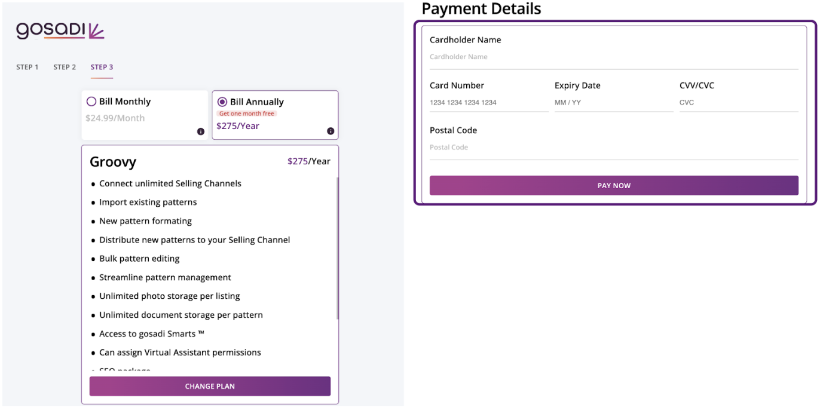
Task: Open the STEP 3 tab
Action: [102, 67]
